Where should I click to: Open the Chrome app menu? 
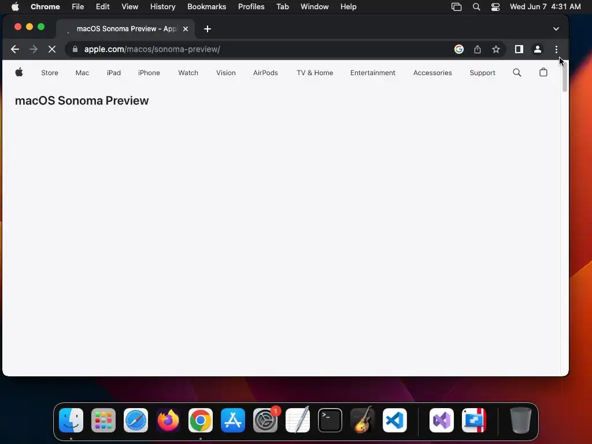pos(45,6)
